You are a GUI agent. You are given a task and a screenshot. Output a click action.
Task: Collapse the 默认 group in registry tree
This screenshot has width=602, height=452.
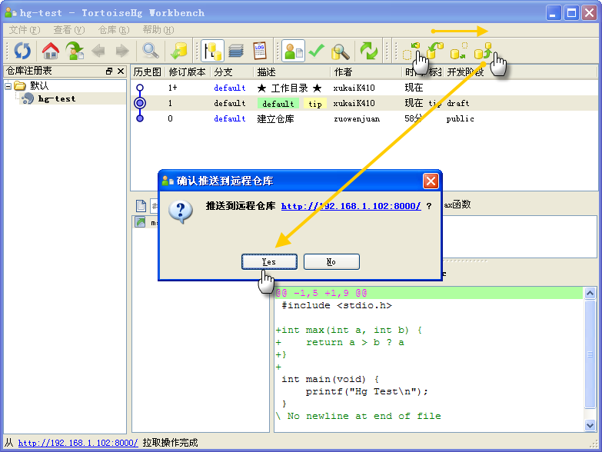tap(8, 86)
